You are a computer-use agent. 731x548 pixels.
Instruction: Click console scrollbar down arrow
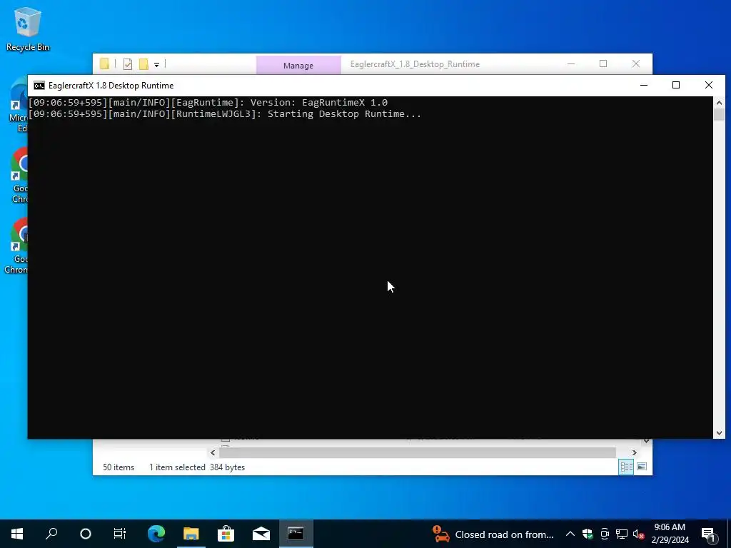point(719,433)
